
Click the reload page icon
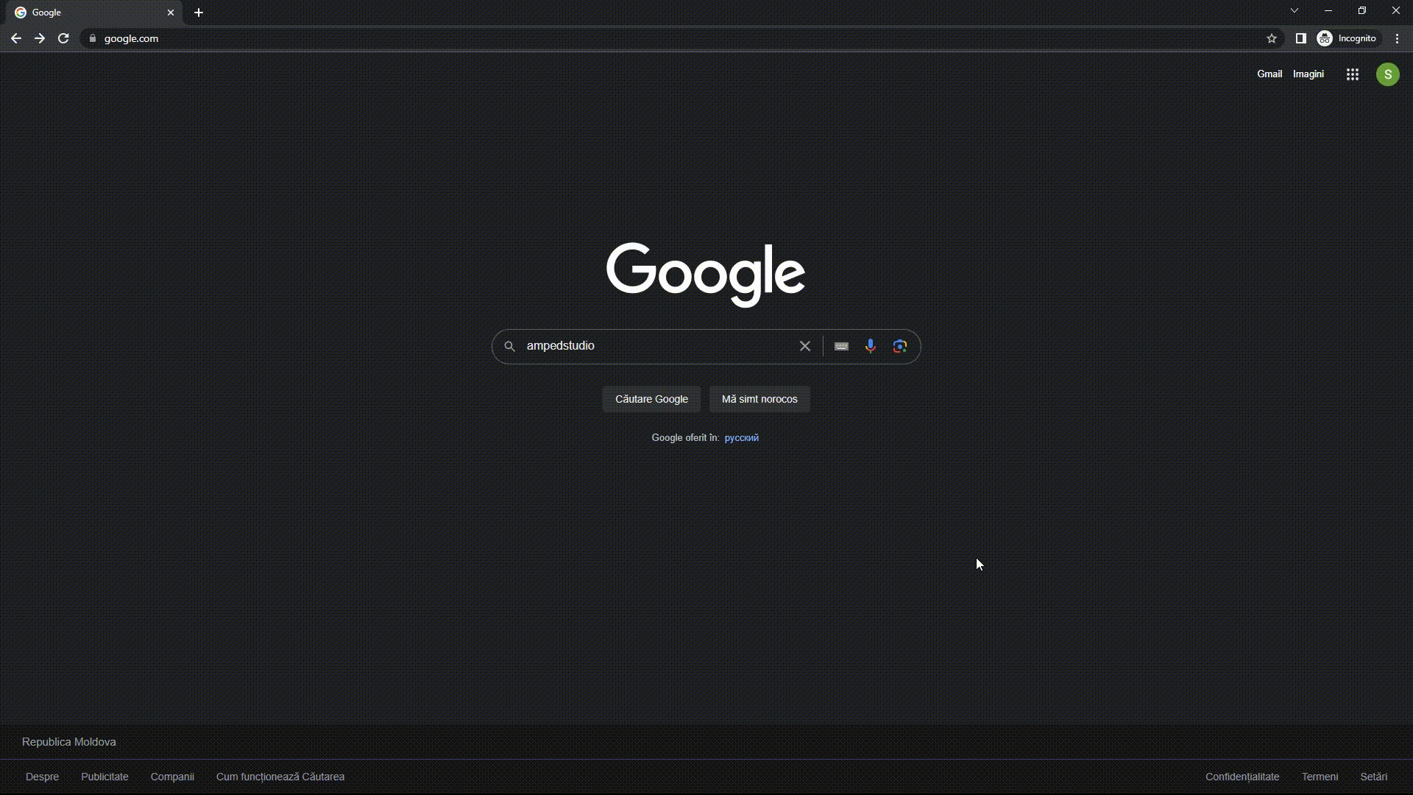63,39
